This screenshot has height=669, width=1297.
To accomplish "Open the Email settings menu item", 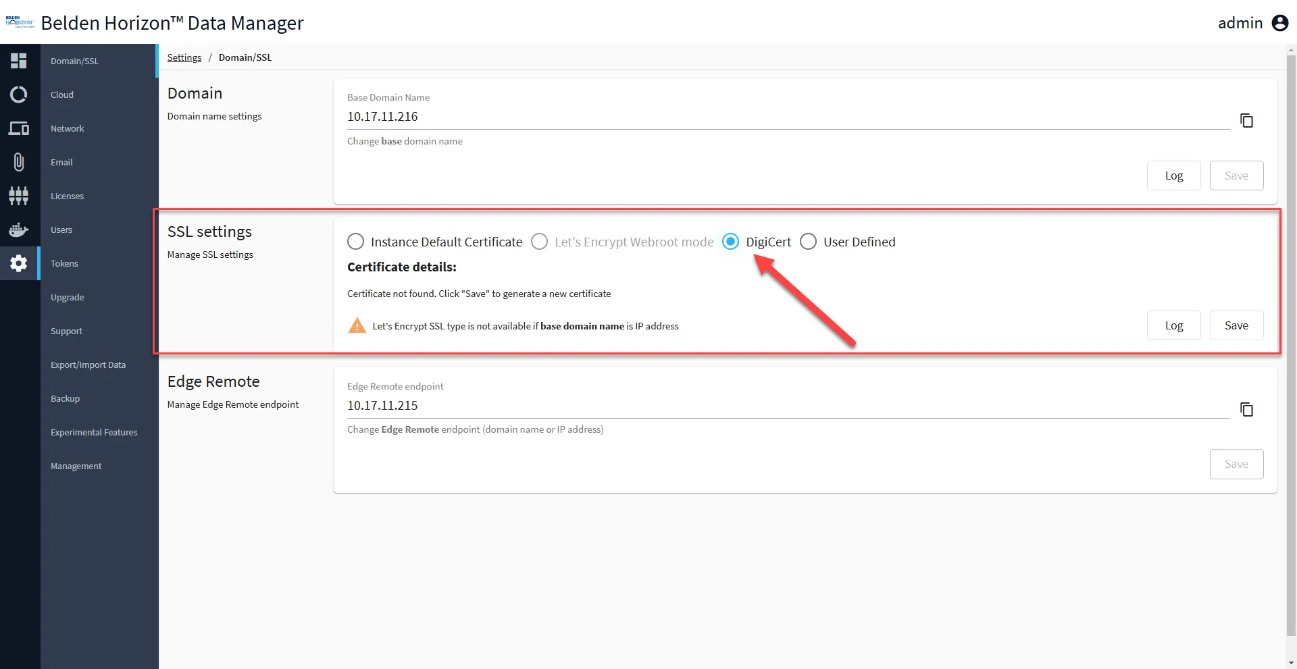I will point(99,162).
